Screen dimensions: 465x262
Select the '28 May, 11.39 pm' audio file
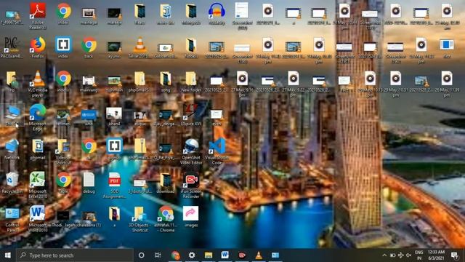point(447,84)
